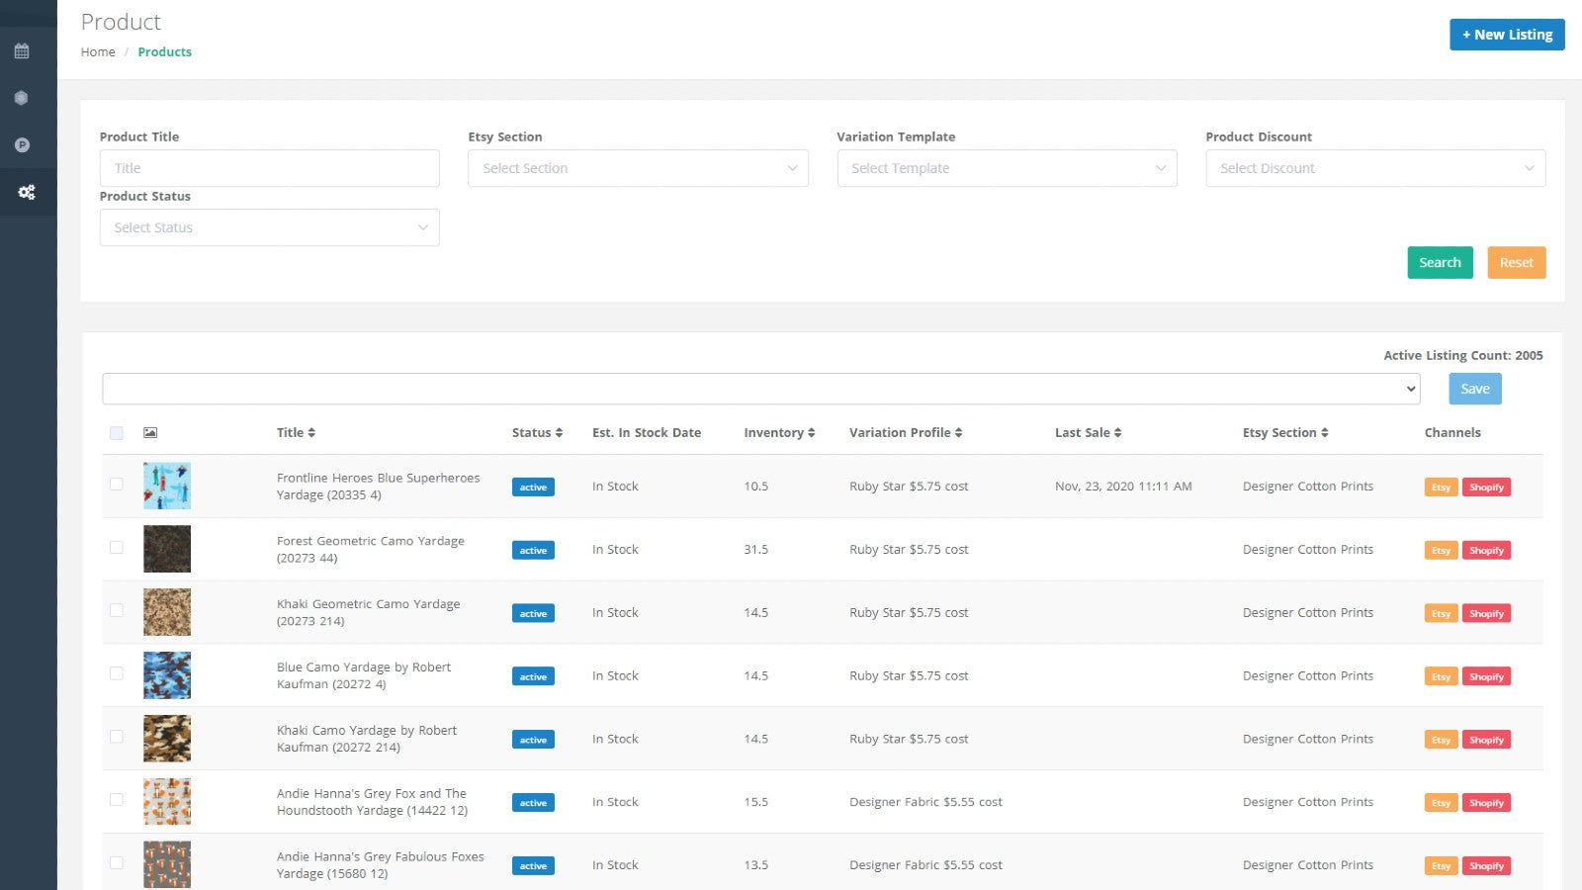Open the circled P icon in the sidebar
1582x890 pixels.
pyautogui.click(x=22, y=145)
